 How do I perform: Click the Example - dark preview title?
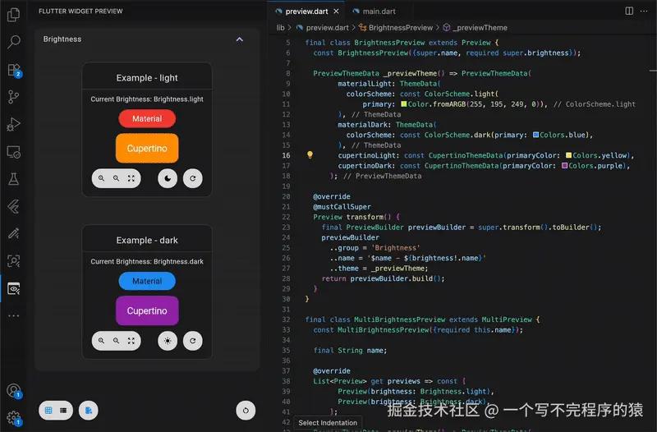[x=147, y=240]
